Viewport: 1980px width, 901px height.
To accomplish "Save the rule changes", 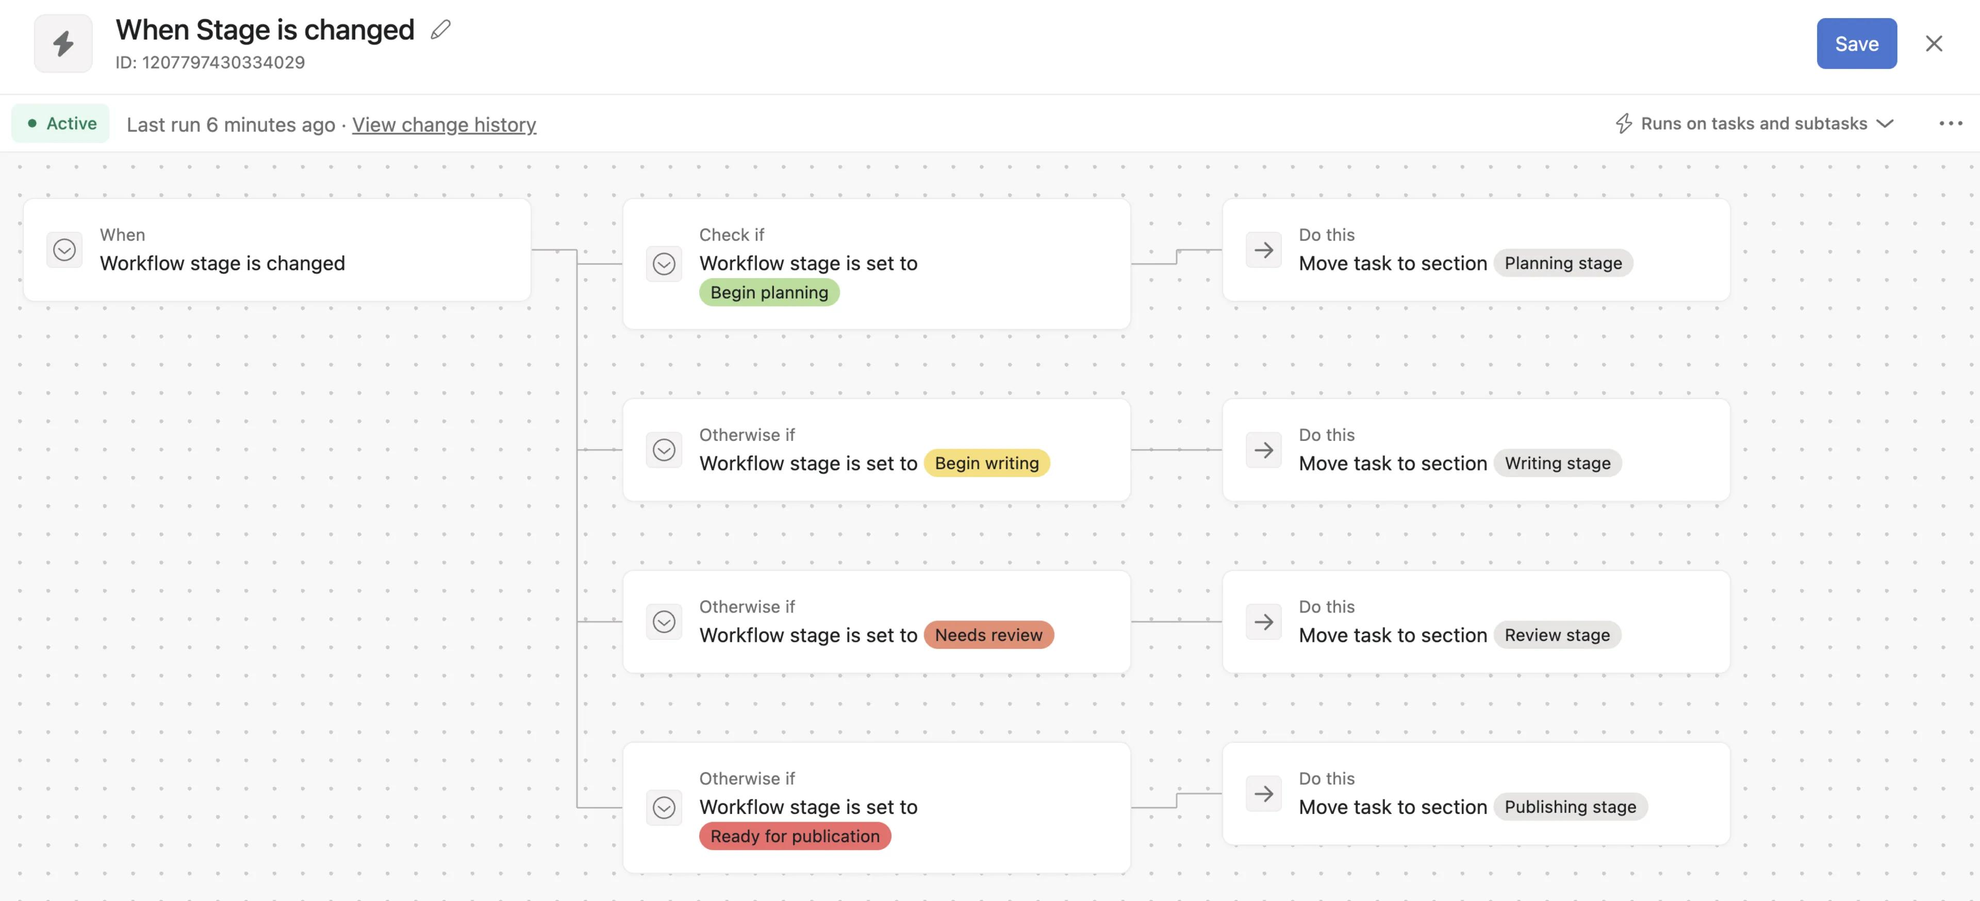I will pos(1856,44).
